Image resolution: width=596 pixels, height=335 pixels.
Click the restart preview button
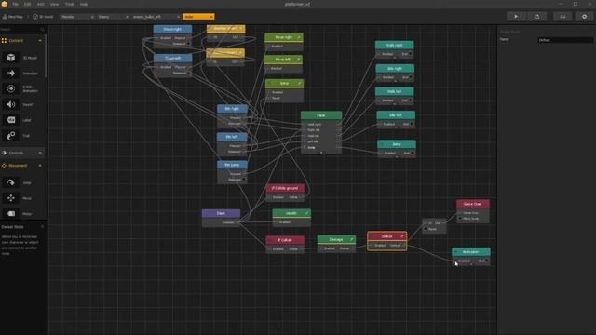pyautogui.click(x=536, y=17)
